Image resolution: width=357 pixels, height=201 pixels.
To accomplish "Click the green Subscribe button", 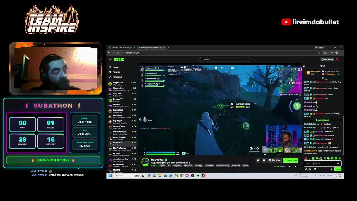I will [290, 160].
